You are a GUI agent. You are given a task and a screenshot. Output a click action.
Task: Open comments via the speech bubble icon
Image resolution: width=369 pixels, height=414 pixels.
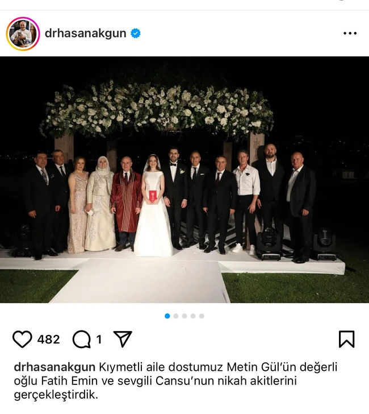coord(82,340)
